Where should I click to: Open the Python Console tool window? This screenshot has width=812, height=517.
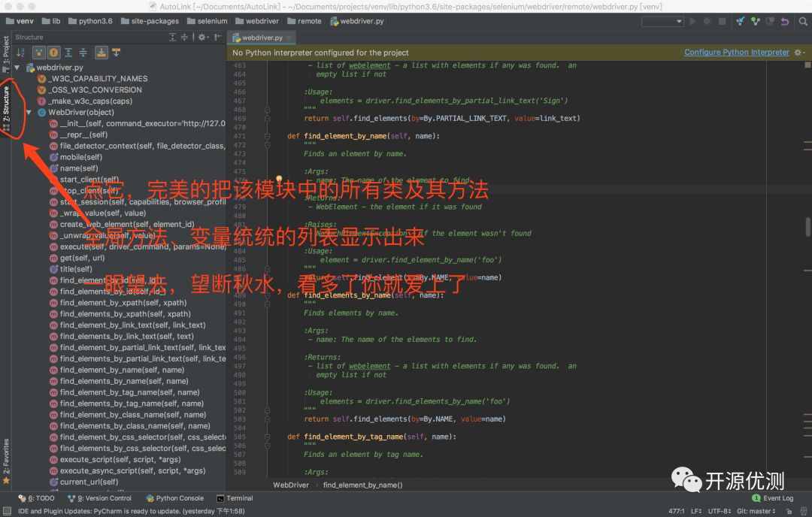(175, 498)
